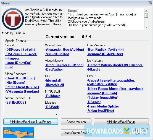Click inside the Usage text box
The width and height of the screenshot is (153, 140).
tap(105, 19)
